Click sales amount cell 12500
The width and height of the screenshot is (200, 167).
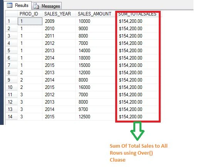click(96, 117)
